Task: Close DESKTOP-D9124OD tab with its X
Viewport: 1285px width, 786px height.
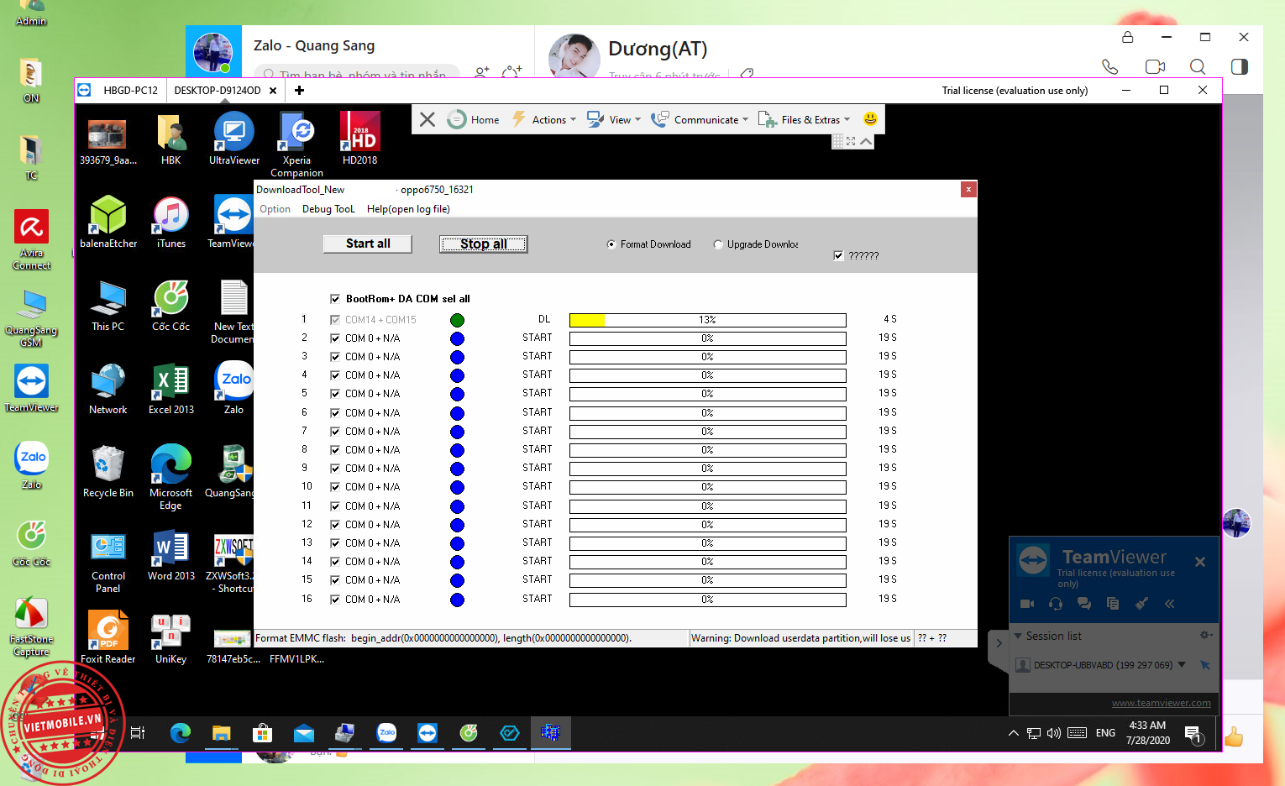Action: tap(273, 91)
